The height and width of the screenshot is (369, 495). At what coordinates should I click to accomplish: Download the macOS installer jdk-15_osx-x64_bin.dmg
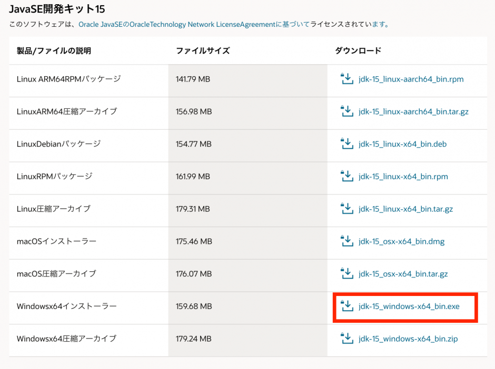pyautogui.click(x=402, y=241)
